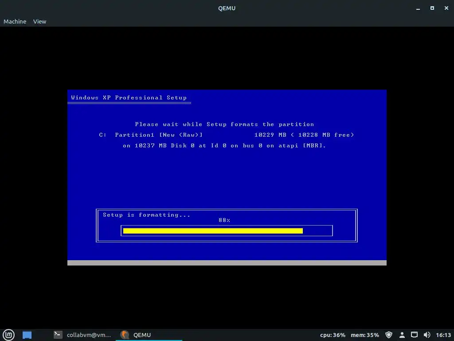Viewport: 454px width, 341px height.
Task: Click the 'Please wait while Setup formats' line
Action: click(x=224, y=124)
